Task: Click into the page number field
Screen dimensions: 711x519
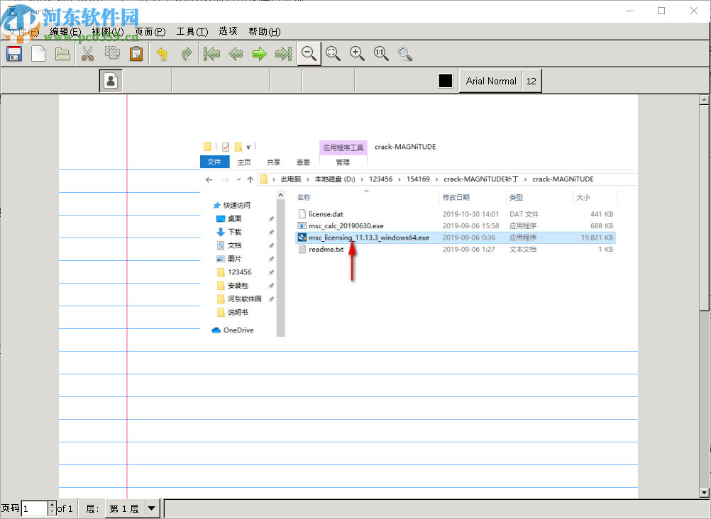Action: click(34, 508)
